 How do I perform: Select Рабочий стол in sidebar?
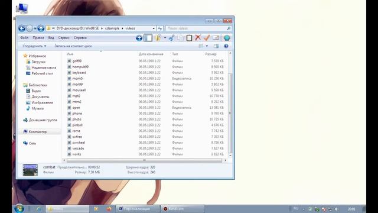(40, 73)
